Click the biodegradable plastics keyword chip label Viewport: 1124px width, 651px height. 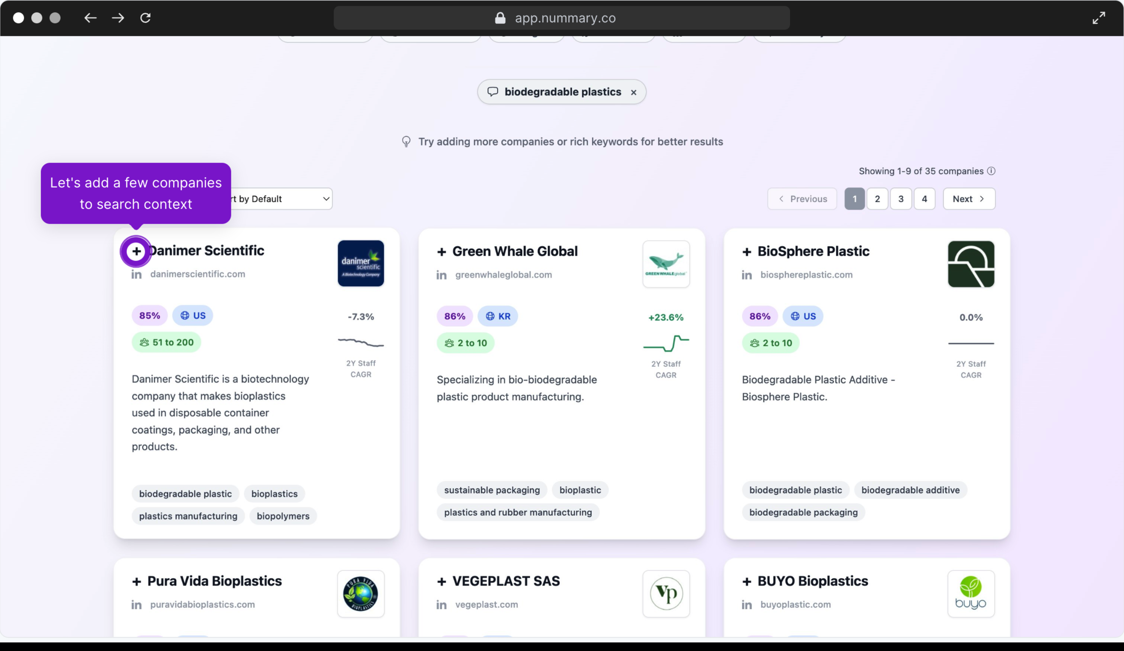point(562,92)
